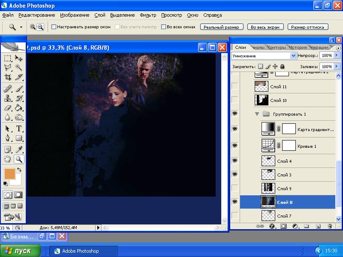
Task: Pick the Clone Stamp tool
Action: tap(8, 98)
